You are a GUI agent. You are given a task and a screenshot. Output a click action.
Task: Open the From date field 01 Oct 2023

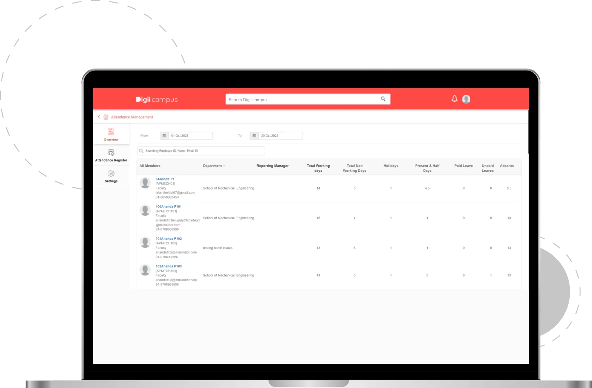click(x=190, y=136)
